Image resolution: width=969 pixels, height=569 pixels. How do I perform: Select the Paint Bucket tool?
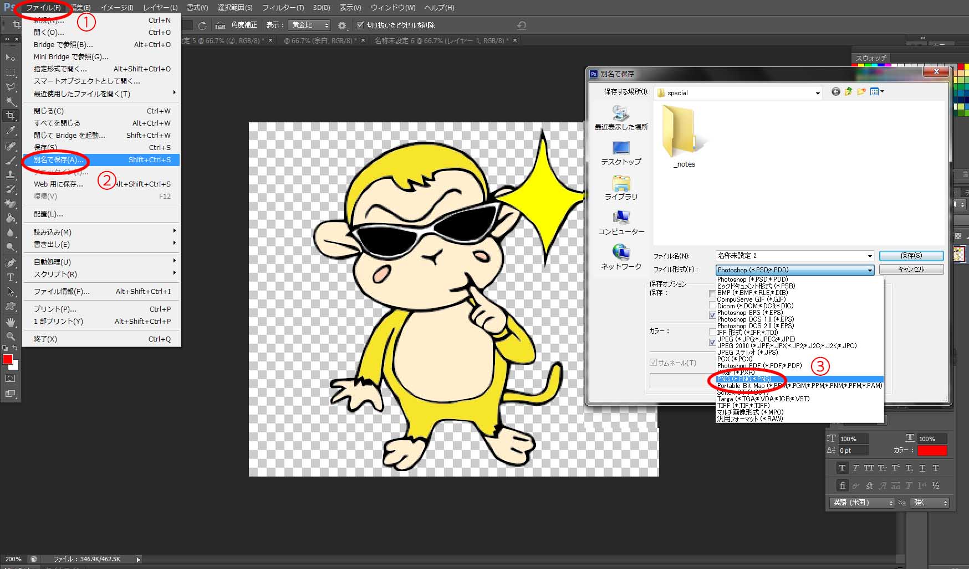click(11, 218)
